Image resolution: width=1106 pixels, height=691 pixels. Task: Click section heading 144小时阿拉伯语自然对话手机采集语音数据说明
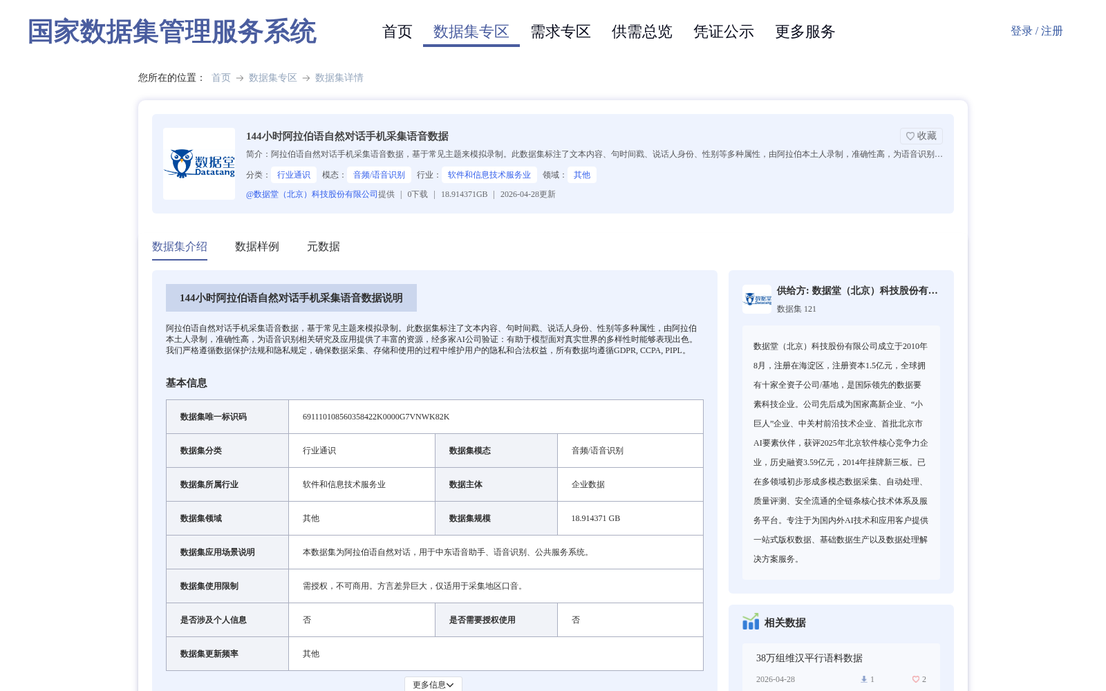tap(291, 298)
